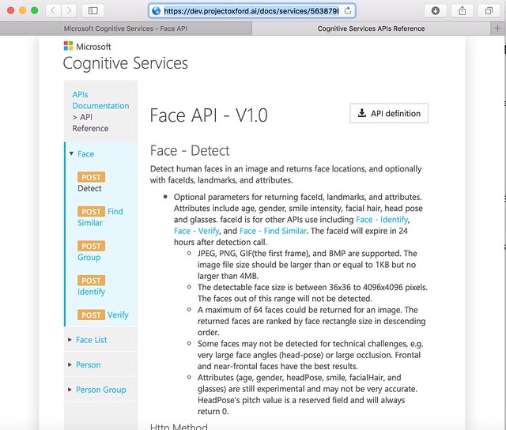The height and width of the screenshot is (430, 506).
Task: Go forward with Safari forward arrow
Action: click(x=69, y=10)
